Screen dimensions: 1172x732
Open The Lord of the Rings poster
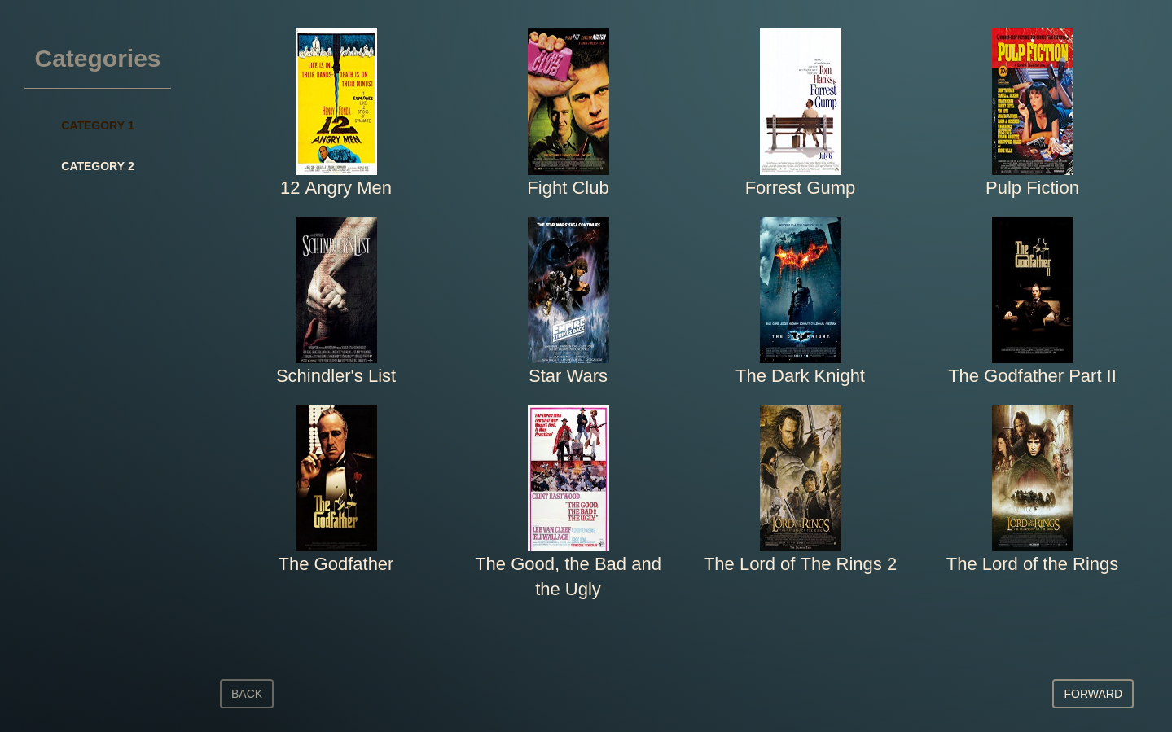coord(1032,478)
